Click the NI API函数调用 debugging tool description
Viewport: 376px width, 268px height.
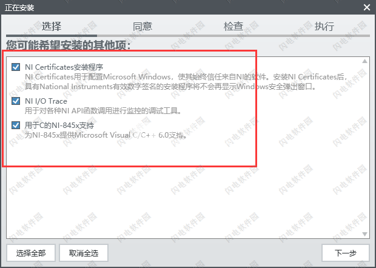103,111
